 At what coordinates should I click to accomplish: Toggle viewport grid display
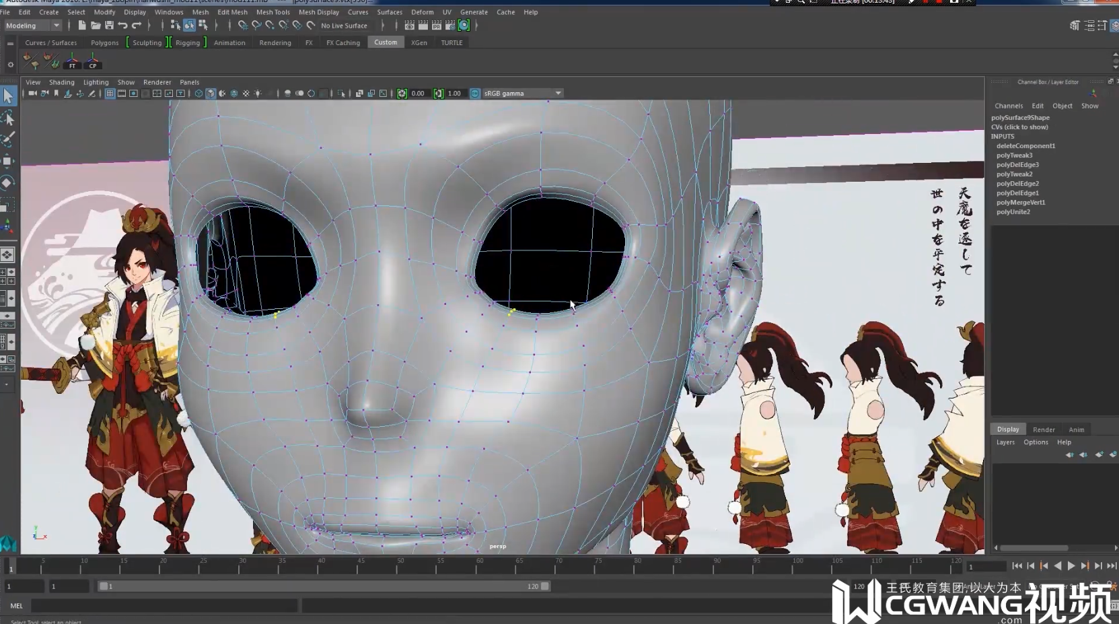coord(110,94)
